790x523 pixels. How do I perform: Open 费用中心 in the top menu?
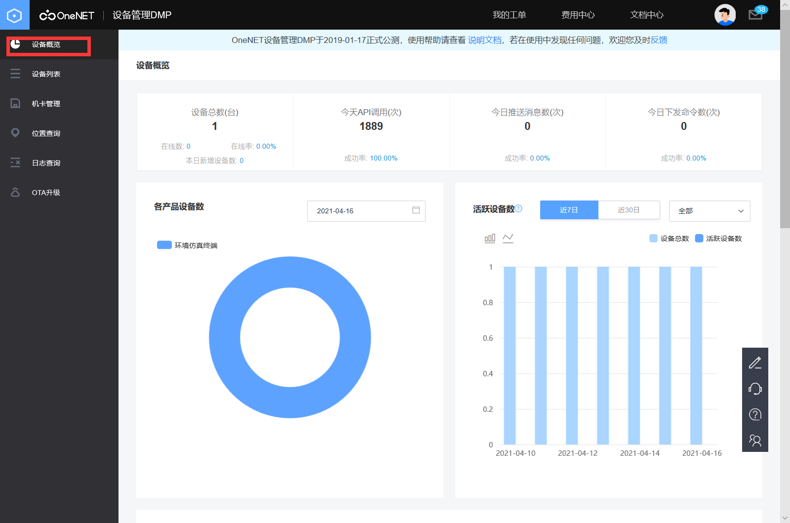click(x=578, y=15)
